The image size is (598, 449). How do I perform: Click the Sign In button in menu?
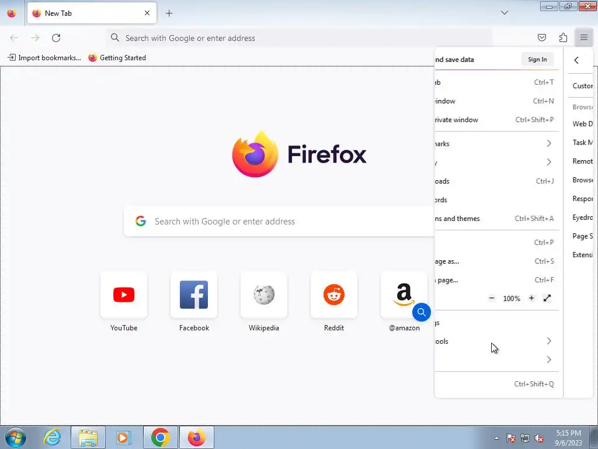pyautogui.click(x=537, y=60)
